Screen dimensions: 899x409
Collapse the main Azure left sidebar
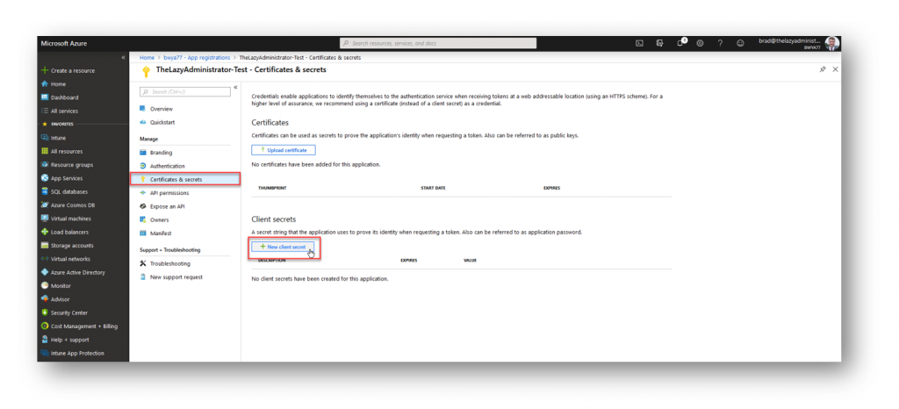123,58
